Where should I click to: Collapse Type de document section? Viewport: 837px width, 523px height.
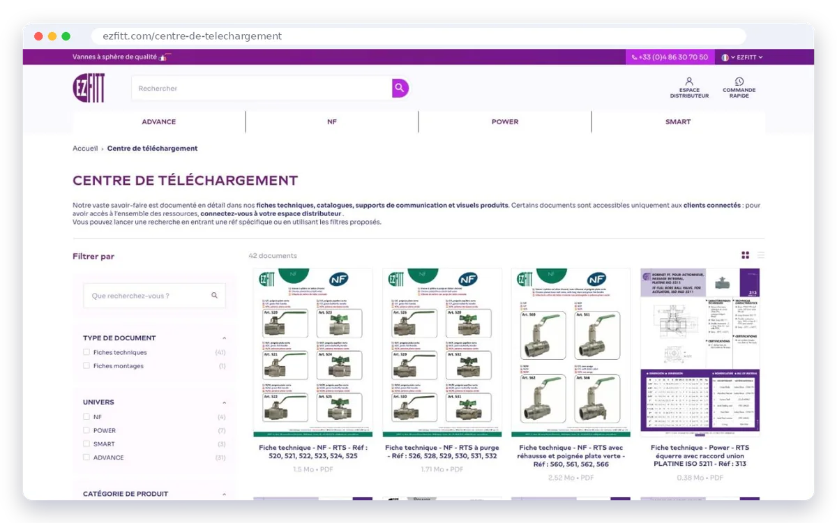(x=224, y=338)
